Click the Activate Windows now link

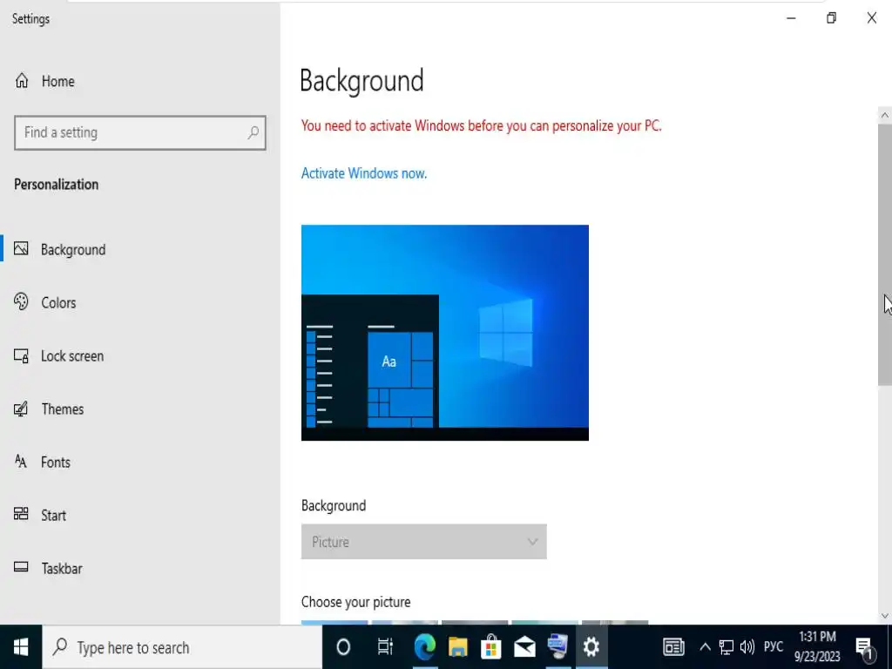tap(364, 173)
